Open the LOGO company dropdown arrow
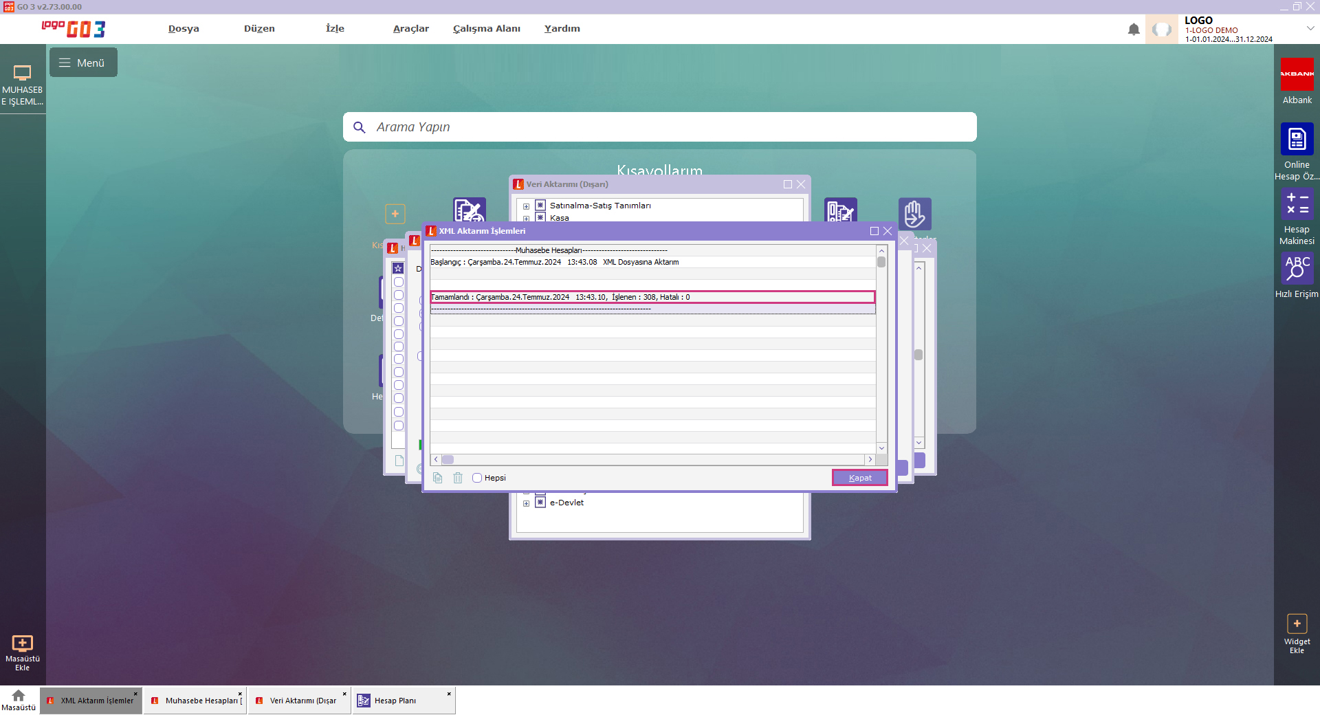1320x715 pixels. (x=1310, y=28)
